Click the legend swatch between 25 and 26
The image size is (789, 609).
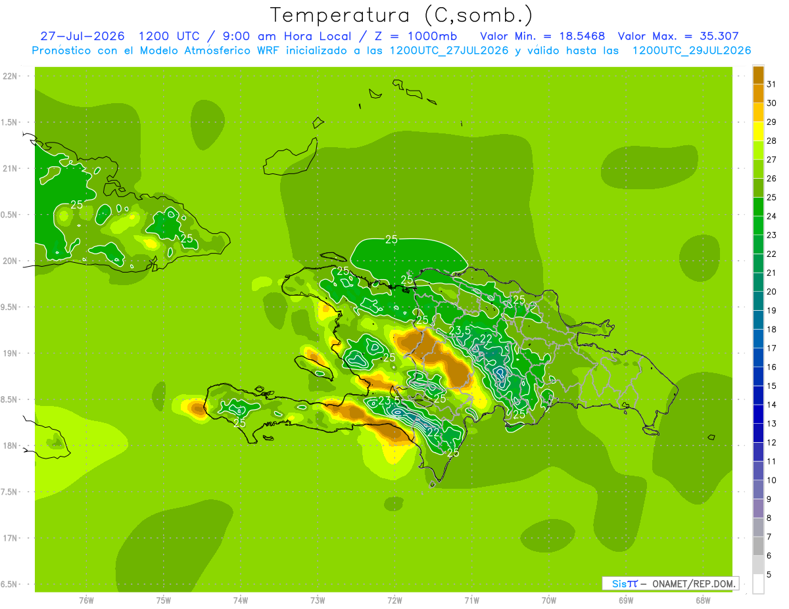pos(758,188)
